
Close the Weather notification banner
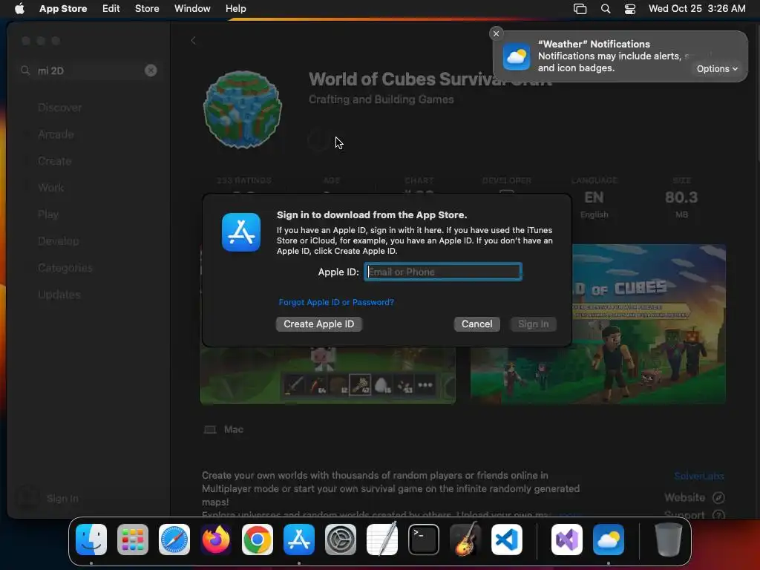(496, 33)
